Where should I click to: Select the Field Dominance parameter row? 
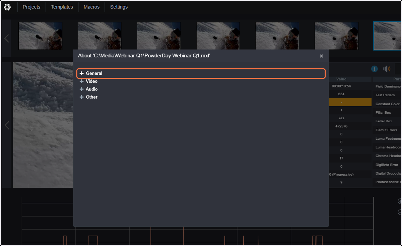[x=387, y=86]
